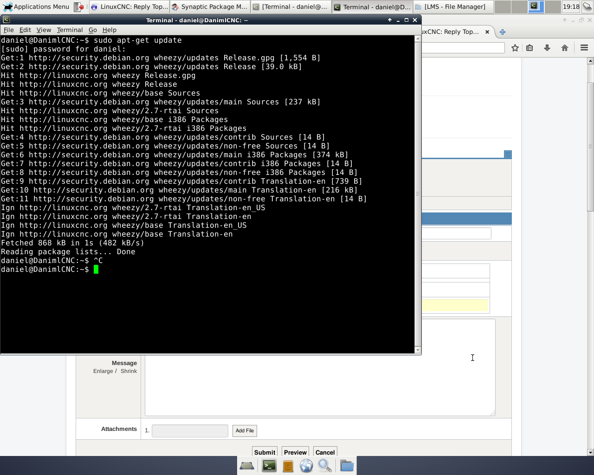Submit the forum reply
Image resolution: width=594 pixels, height=475 pixels.
pos(265,452)
